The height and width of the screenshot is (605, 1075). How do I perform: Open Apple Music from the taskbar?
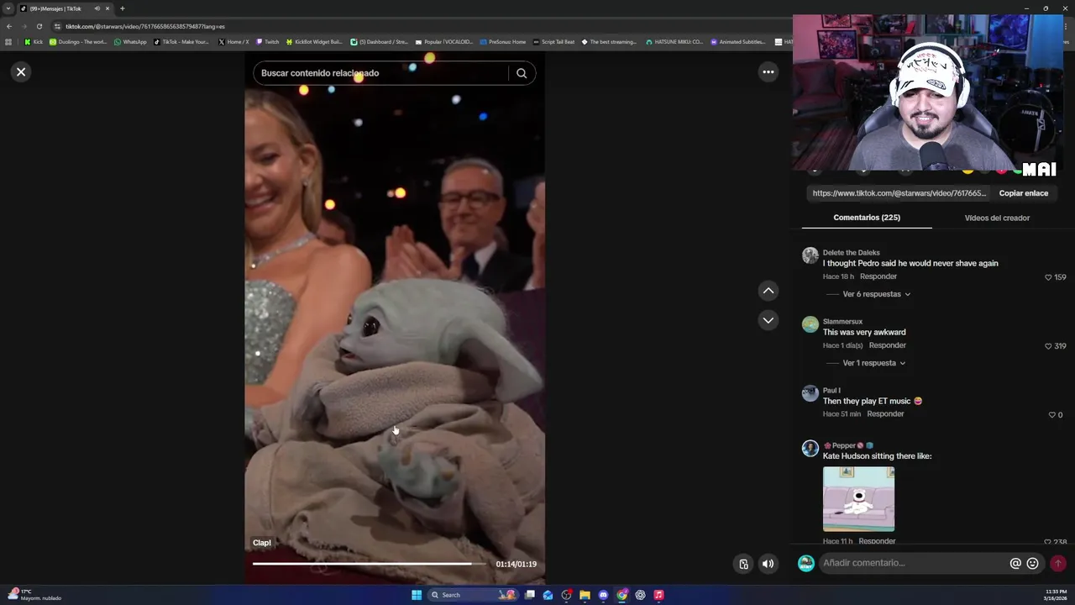tap(658, 595)
